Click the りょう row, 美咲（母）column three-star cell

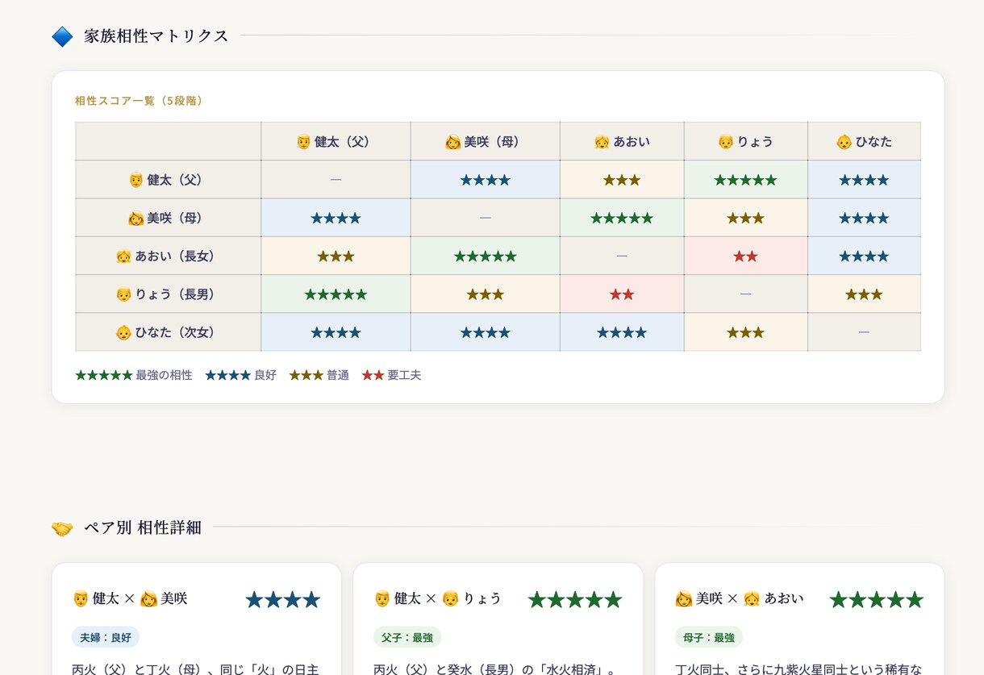point(485,294)
